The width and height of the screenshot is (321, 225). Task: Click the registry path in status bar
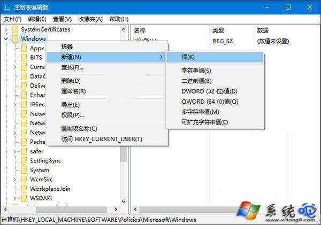click(x=98, y=220)
